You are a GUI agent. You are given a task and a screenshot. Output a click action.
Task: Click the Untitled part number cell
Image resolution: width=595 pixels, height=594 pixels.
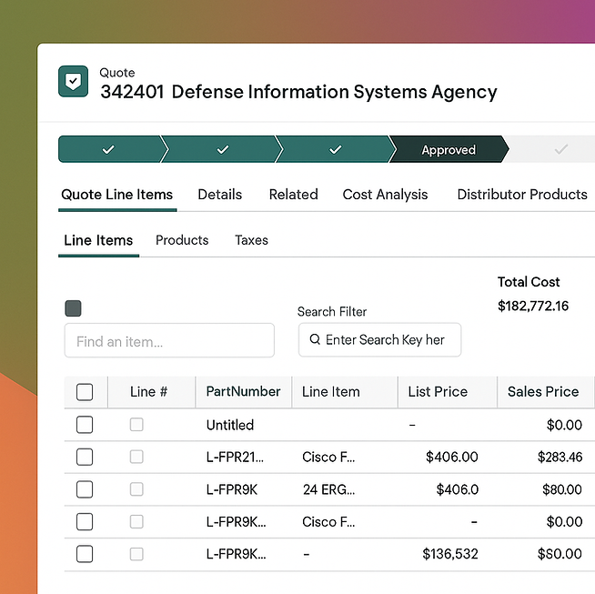coord(230,425)
